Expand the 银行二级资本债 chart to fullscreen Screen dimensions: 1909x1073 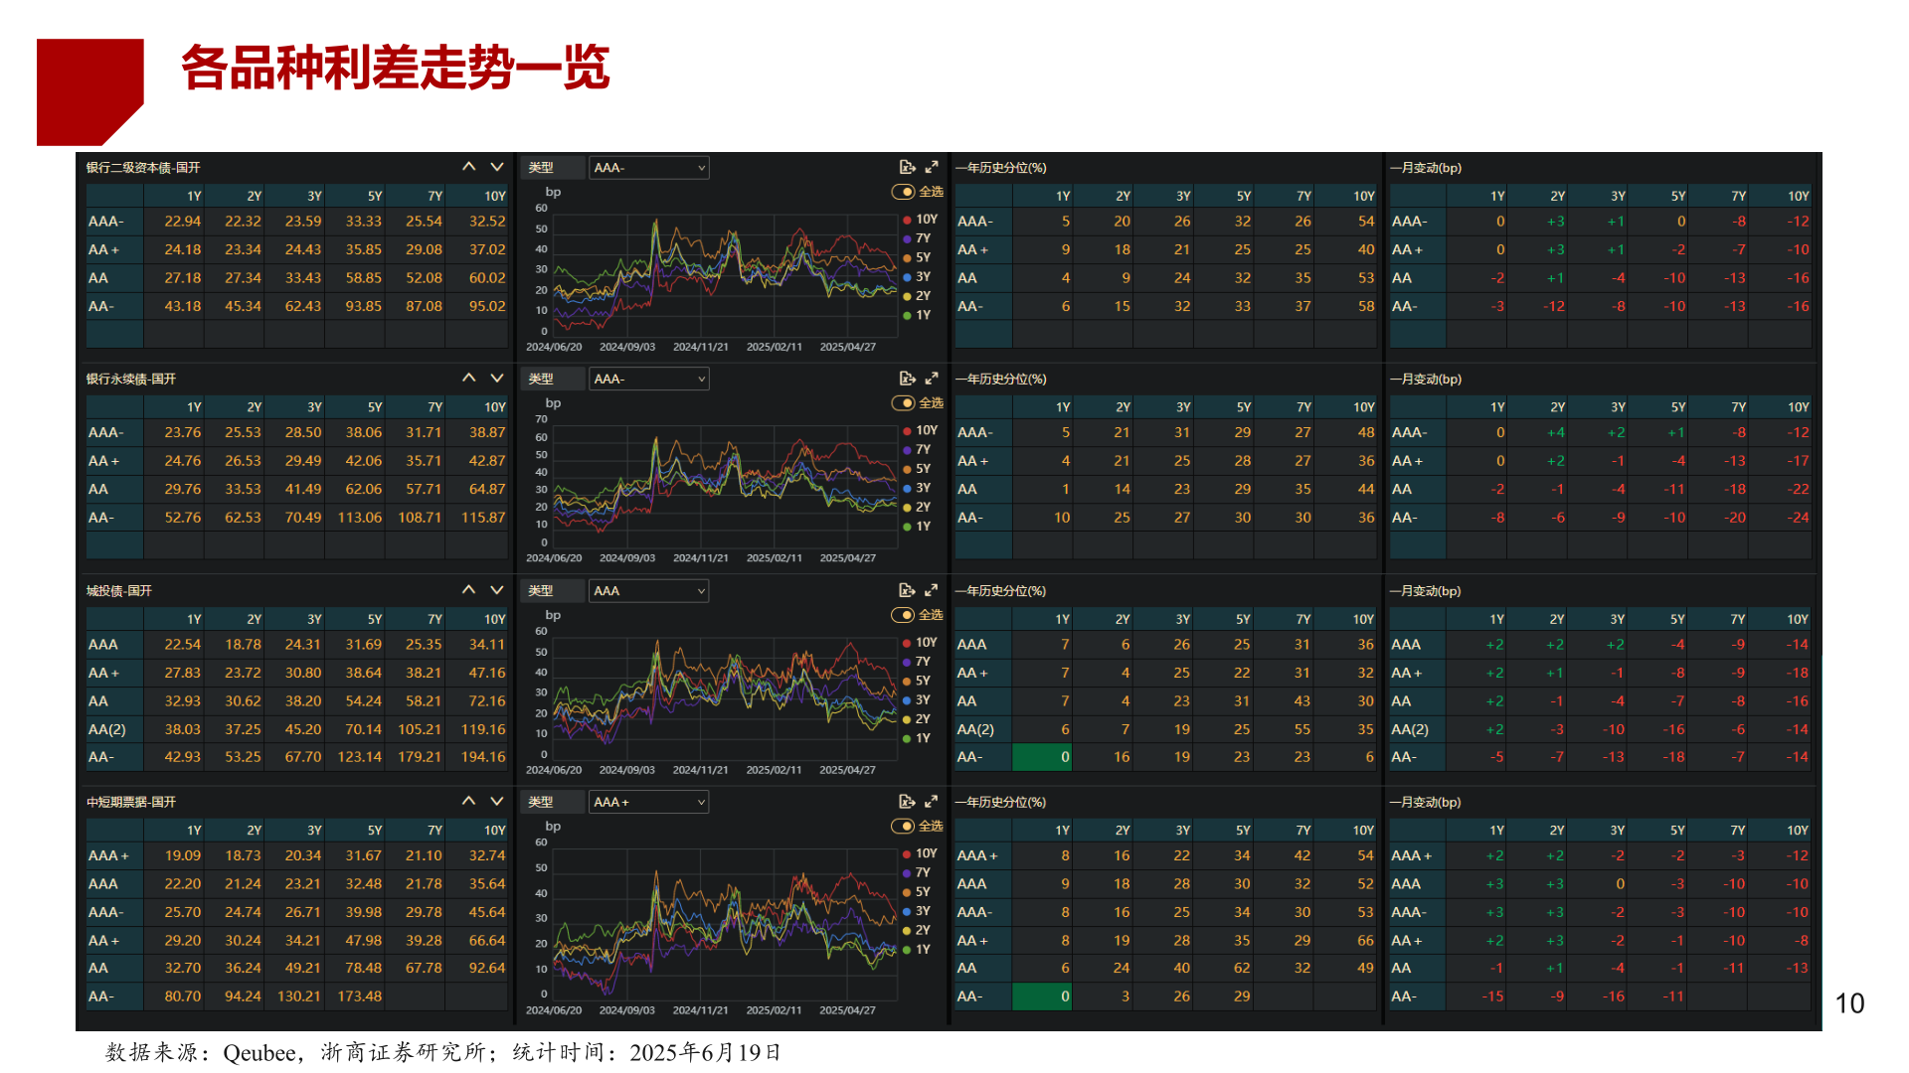click(x=932, y=168)
